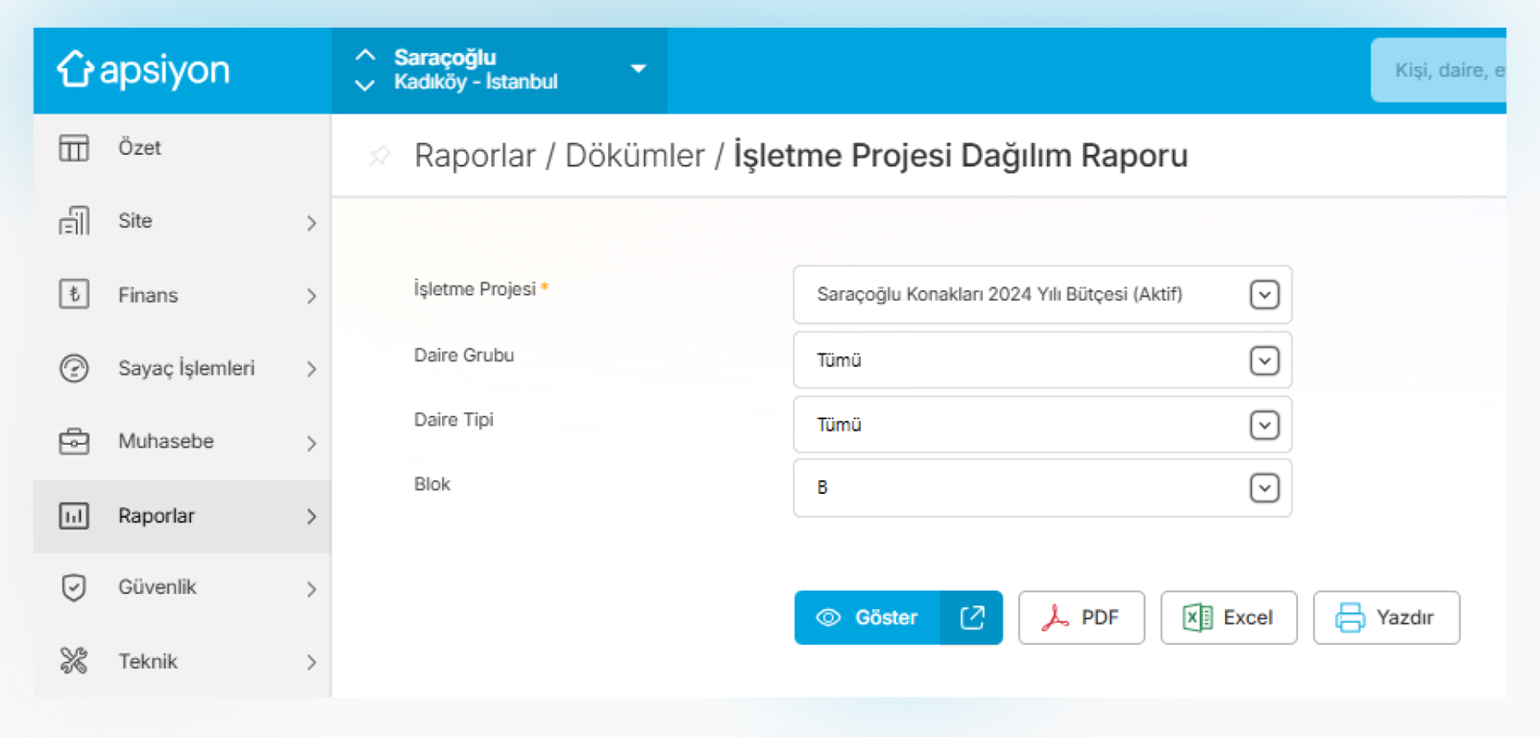Expand the Finans menu chevron
The image size is (1540, 737).
(311, 296)
